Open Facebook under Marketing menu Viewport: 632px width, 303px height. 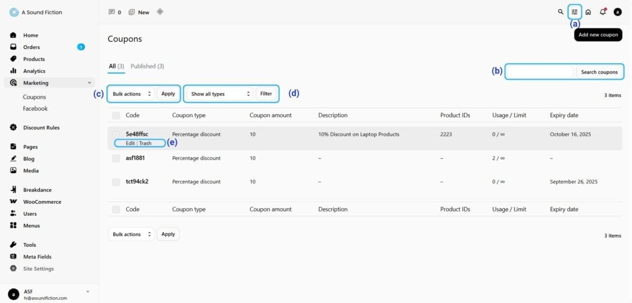(x=35, y=109)
